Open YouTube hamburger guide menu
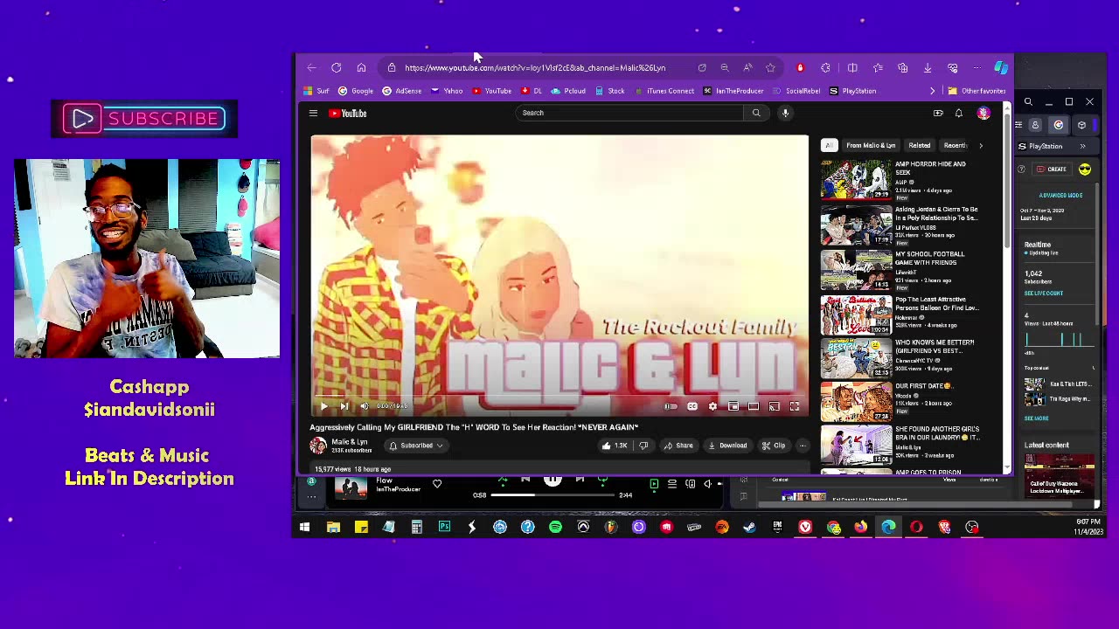The width and height of the screenshot is (1119, 629). point(313,113)
